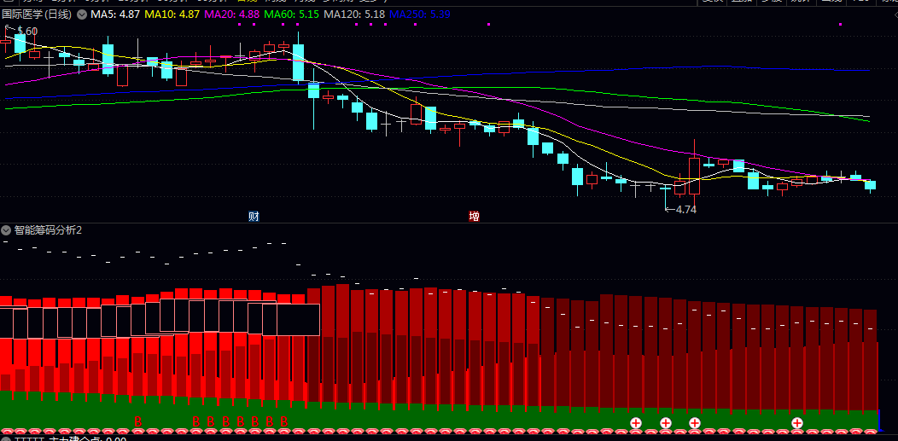Click the first B in the seven-B cluster
898x441 pixels.
pyautogui.click(x=195, y=421)
